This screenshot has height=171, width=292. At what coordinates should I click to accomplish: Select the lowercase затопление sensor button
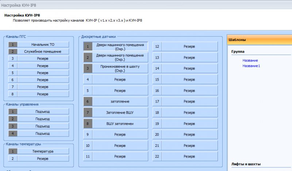click(x=120, y=101)
